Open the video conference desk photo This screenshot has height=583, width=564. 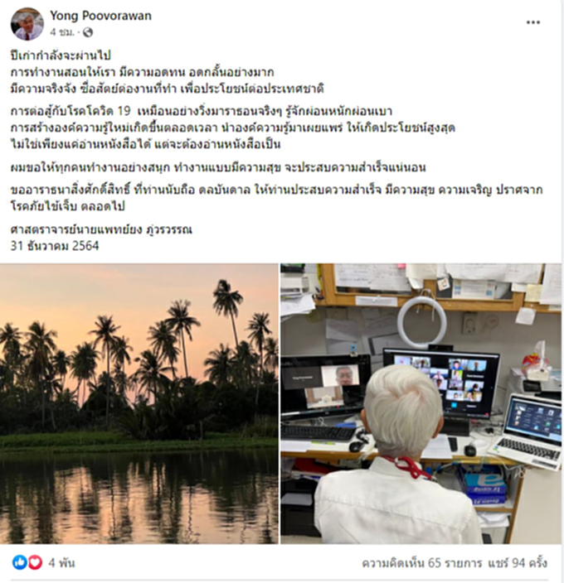pyautogui.click(x=421, y=404)
